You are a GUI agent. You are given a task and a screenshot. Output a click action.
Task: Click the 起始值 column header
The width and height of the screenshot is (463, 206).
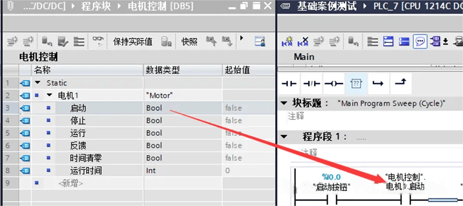248,70
